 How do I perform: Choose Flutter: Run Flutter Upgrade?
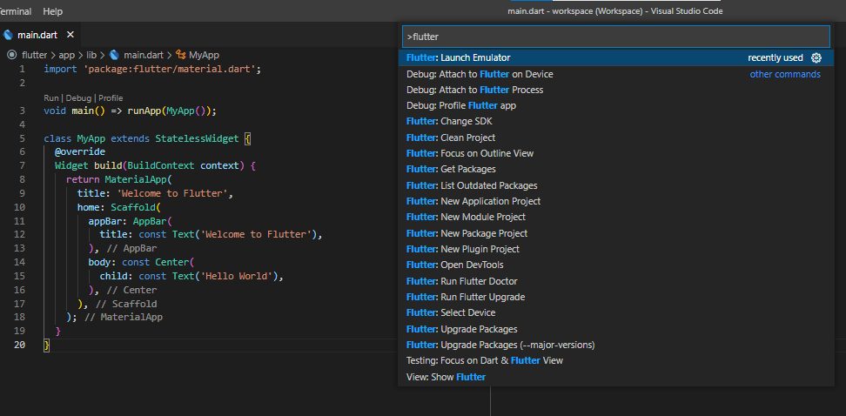pos(616,297)
